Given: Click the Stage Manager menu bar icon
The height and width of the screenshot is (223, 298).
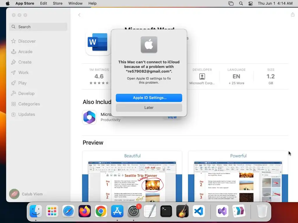Looking at the screenshot, I should click(x=231, y=3).
